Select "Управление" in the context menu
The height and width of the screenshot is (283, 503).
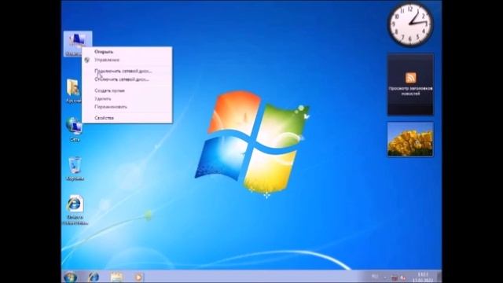click(127, 60)
